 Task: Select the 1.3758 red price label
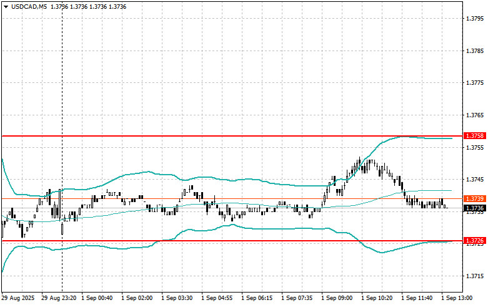(x=475, y=136)
